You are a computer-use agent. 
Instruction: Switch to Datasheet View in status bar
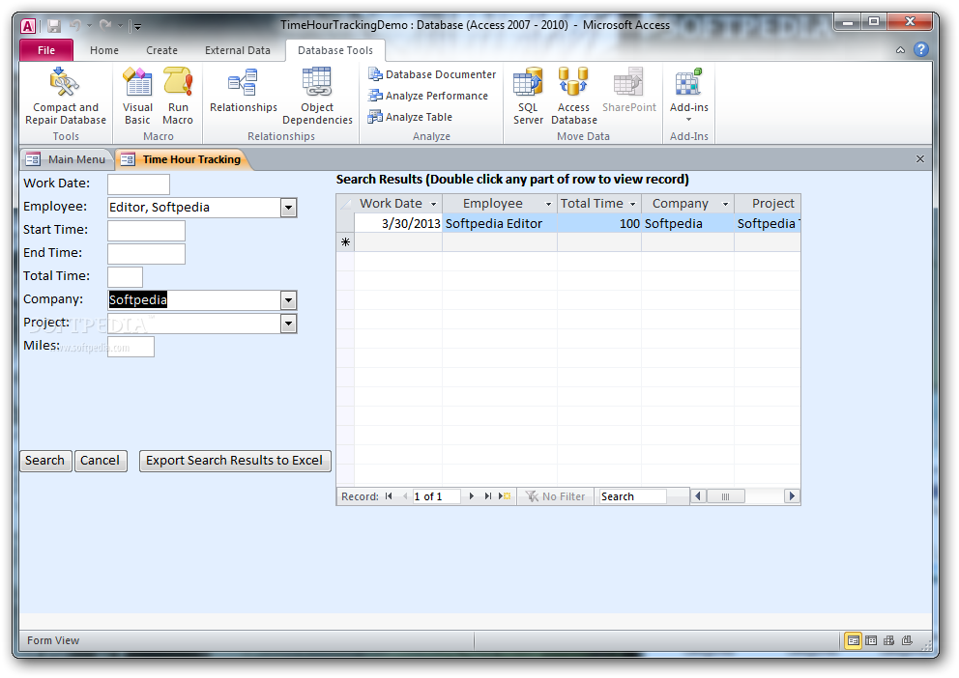tap(871, 640)
